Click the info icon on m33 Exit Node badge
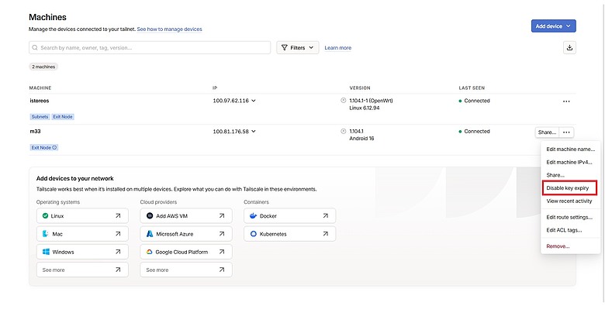This screenshot has width=605, height=330. pos(54,148)
